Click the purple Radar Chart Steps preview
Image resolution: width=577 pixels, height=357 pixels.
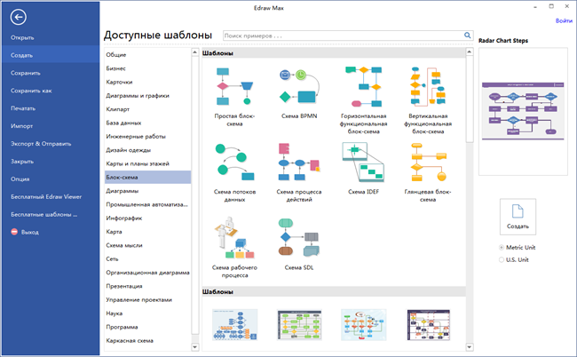click(x=523, y=111)
